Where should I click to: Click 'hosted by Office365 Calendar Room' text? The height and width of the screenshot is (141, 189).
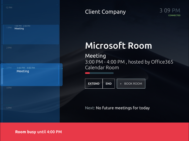point(129,65)
